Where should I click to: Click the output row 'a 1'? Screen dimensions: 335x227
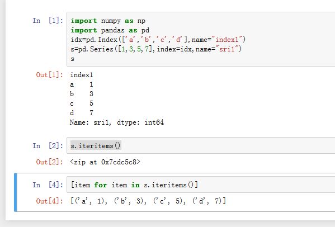(x=82, y=84)
